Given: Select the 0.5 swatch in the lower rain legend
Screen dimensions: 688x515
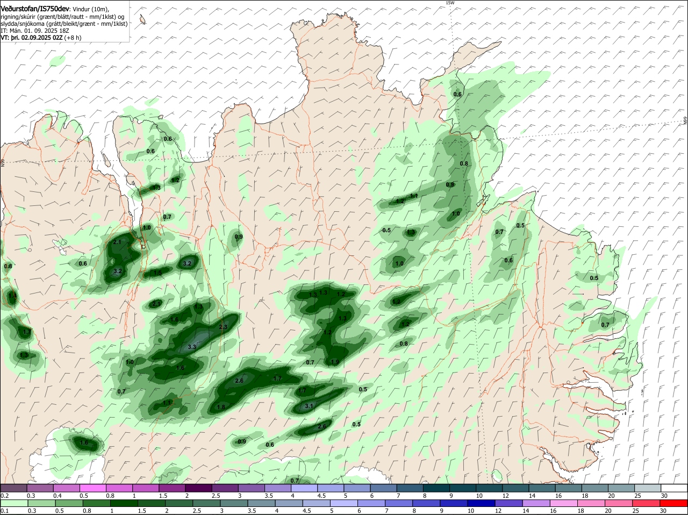Looking at the screenshot, I should tap(69, 504).
